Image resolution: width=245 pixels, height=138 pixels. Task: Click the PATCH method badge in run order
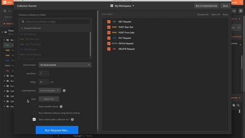114,43
